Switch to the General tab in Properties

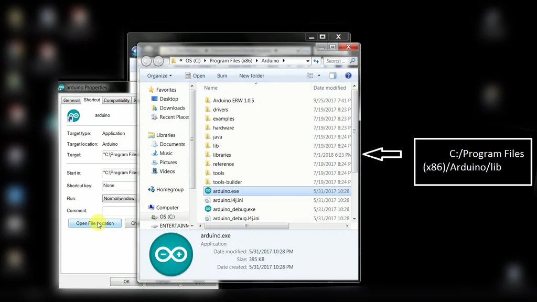[71, 100]
